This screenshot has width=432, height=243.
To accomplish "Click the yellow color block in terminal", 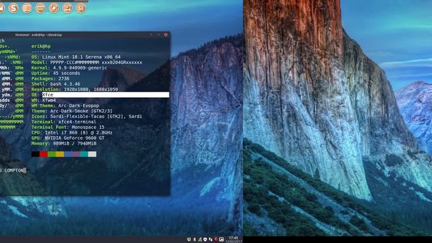I will point(60,154).
